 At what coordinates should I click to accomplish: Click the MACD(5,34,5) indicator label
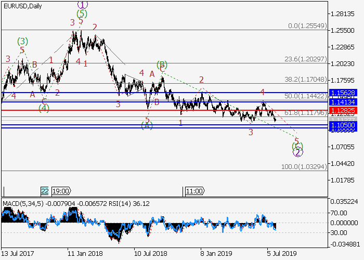22,203
